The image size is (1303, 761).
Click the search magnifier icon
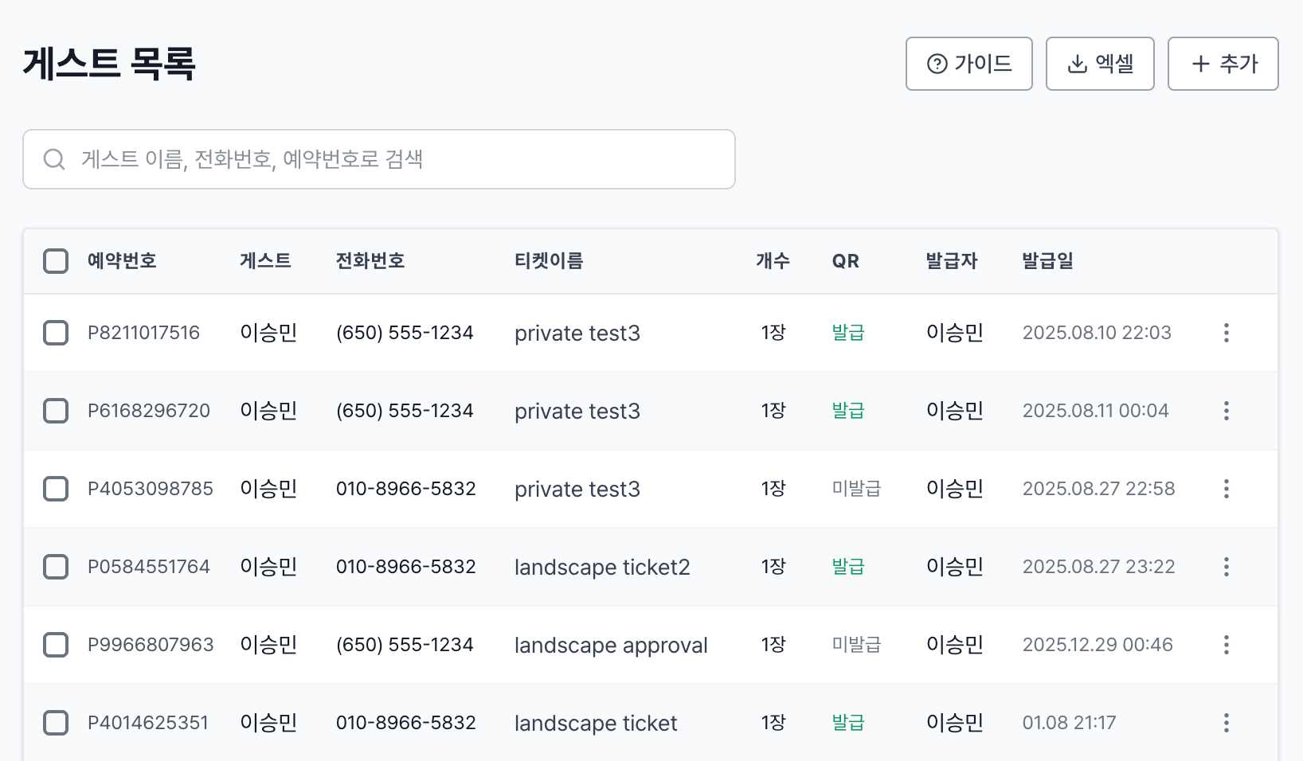[54, 159]
